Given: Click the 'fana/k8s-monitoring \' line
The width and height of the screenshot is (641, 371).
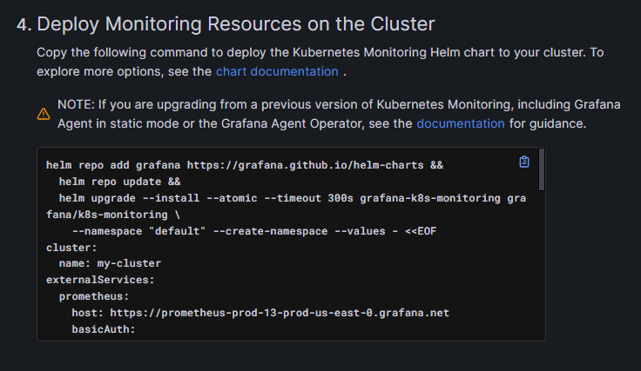Looking at the screenshot, I should tap(113, 215).
